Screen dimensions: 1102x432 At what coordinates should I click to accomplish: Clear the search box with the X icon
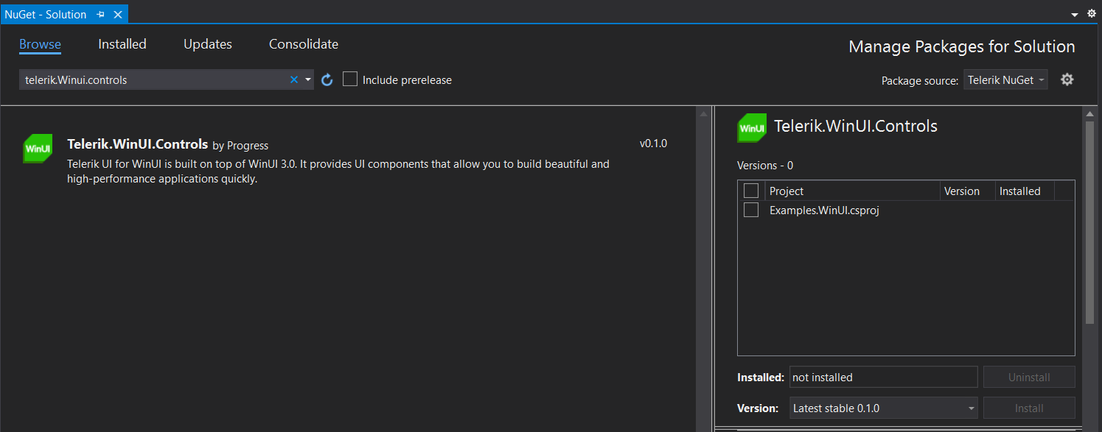tap(293, 79)
